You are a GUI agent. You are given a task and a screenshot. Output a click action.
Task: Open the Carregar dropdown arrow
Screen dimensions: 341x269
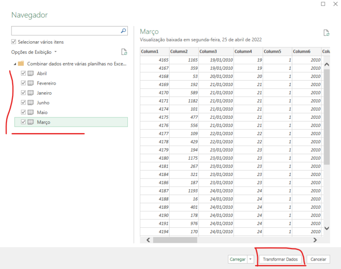pyautogui.click(x=250, y=259)
